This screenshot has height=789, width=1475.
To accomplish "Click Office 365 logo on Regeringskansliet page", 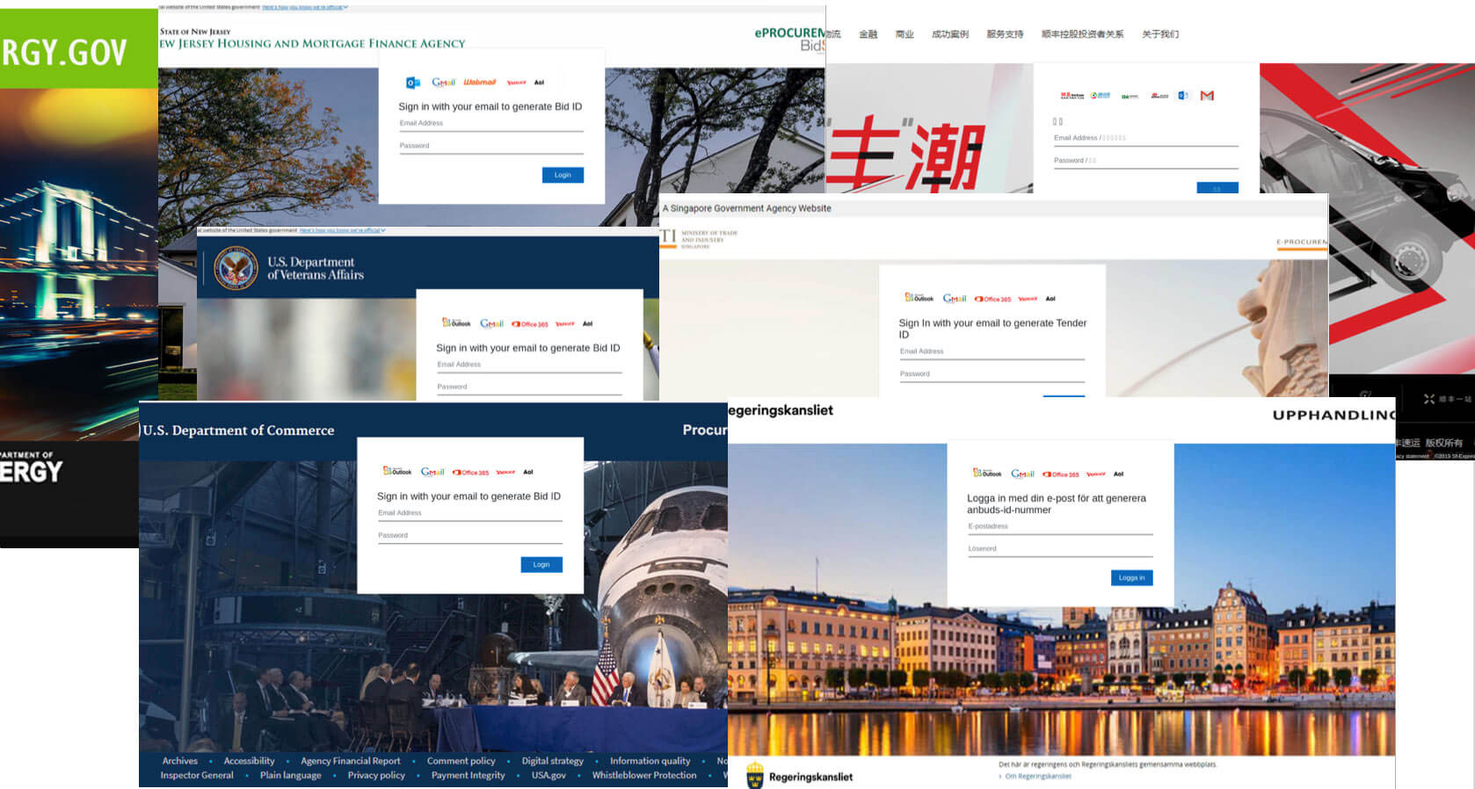I will (x=1061, y=474).
